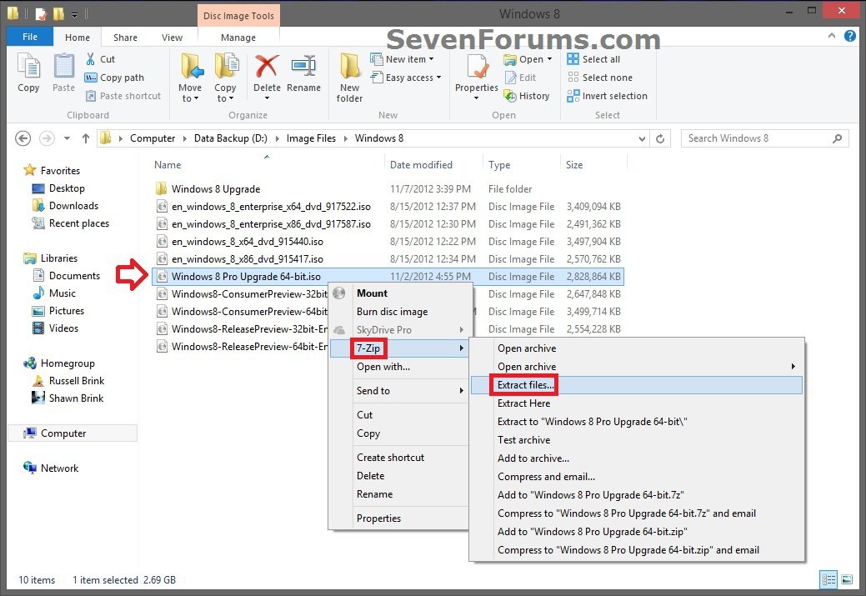Click the Cut scissors icon

click(x=91, y=58)
